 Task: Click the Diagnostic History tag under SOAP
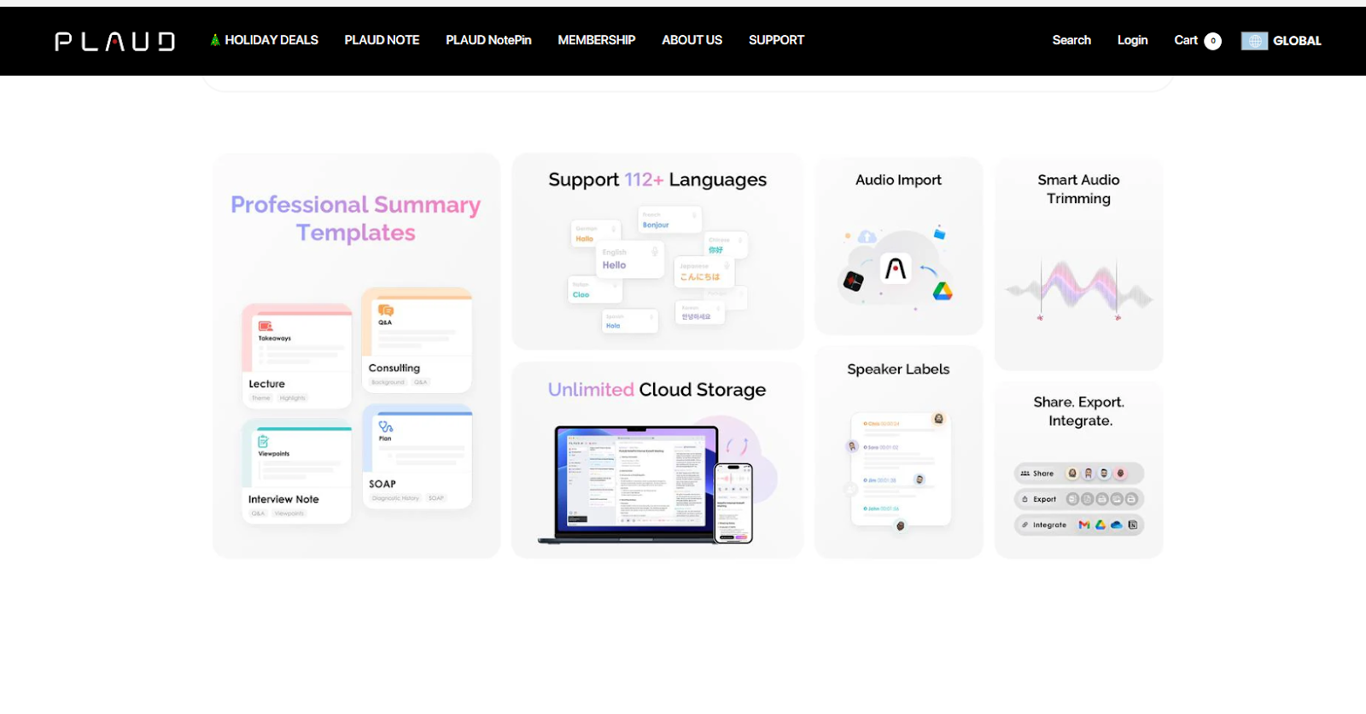(x=395, y=498)
